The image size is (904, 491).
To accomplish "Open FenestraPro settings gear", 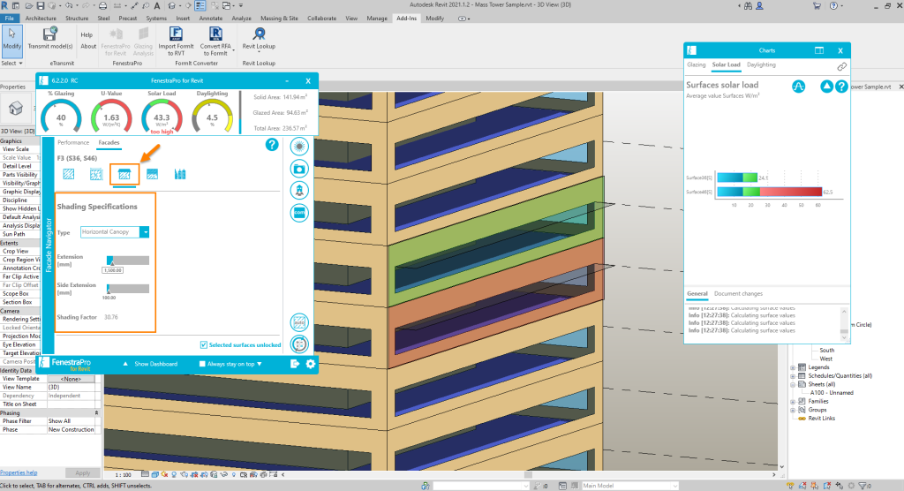I will (x=311, y=364).
